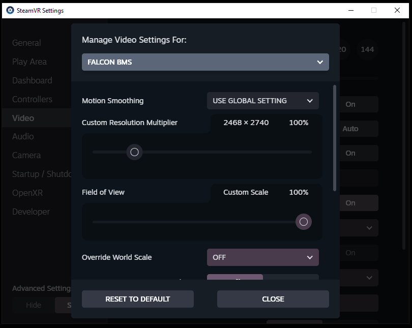Click the Custom Scale label
Viewport: 412px width, 328px height.
tap(246, 192)
